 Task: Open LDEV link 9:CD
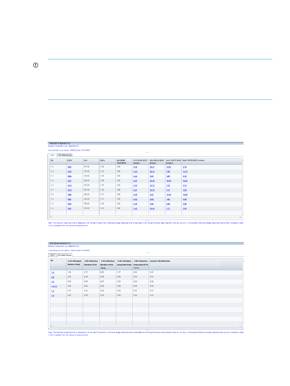pyautogui.click(x=70, y=185)
